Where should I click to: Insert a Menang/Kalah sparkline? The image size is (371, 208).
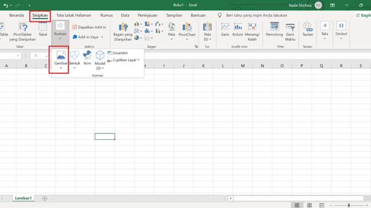(x=252, y=32)
